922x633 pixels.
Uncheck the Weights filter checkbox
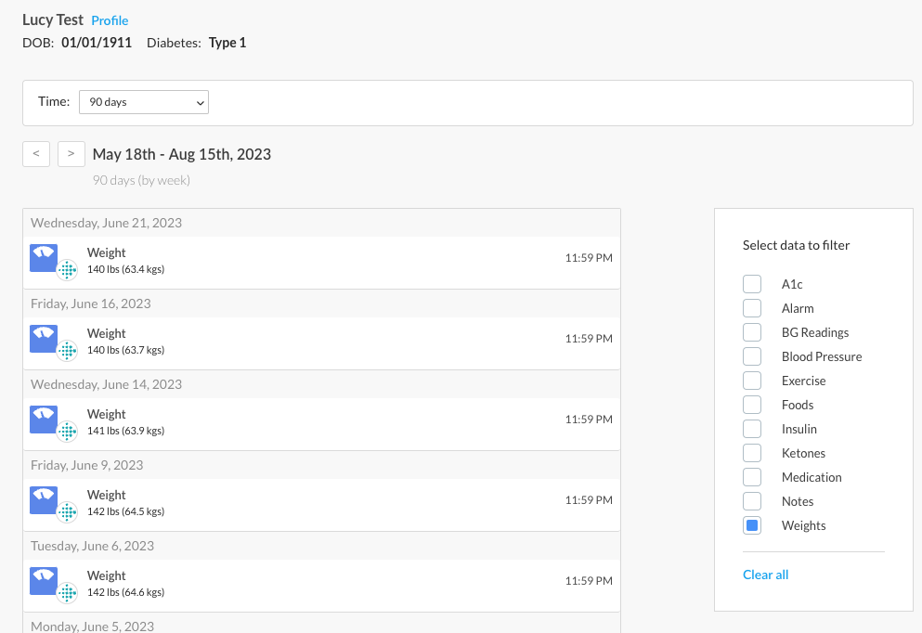pos(752,525)
